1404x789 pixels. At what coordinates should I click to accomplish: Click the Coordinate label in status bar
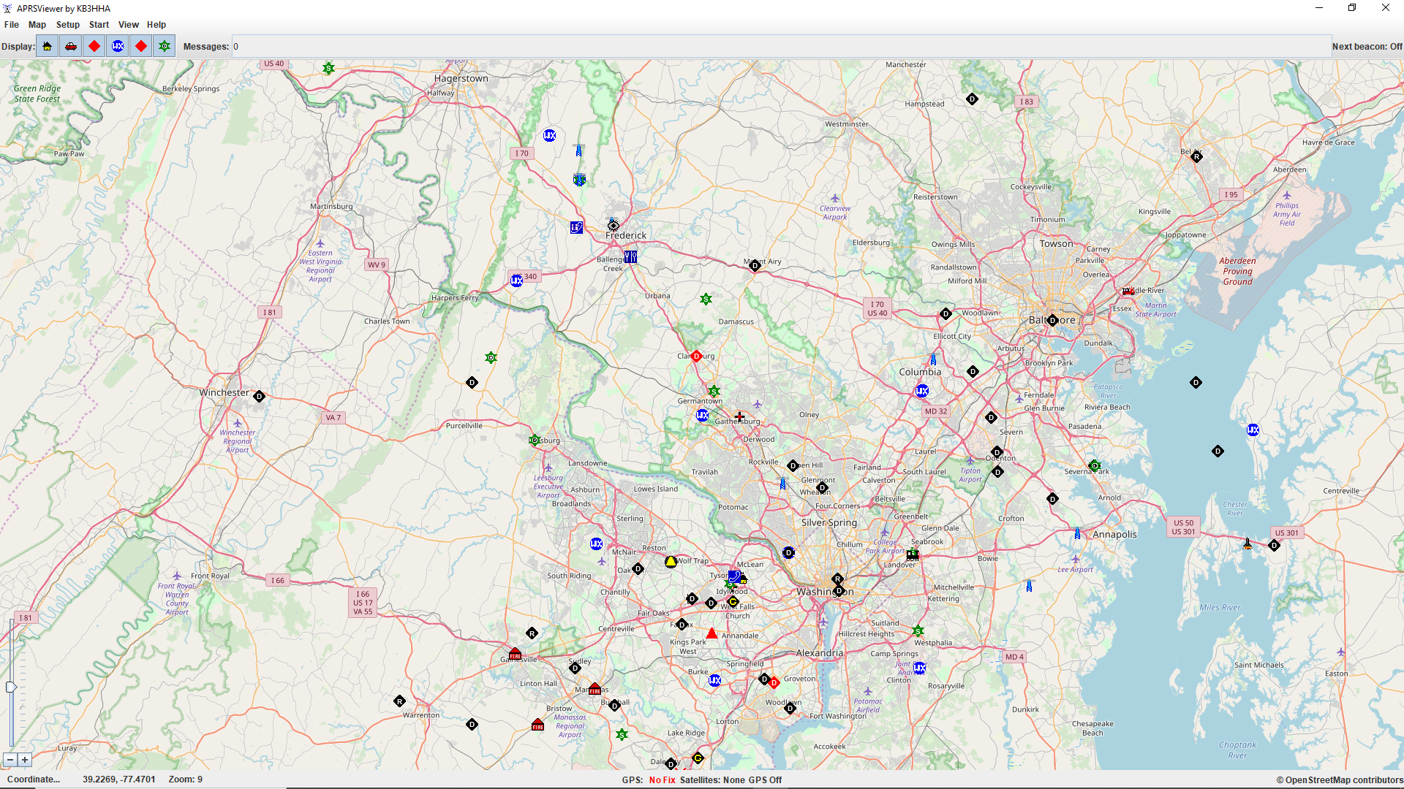pos(34,780)
